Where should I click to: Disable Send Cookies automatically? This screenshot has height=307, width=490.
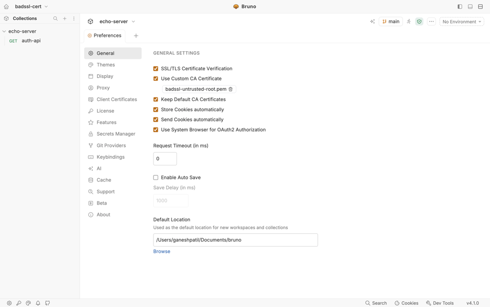[x=156, y=120]
